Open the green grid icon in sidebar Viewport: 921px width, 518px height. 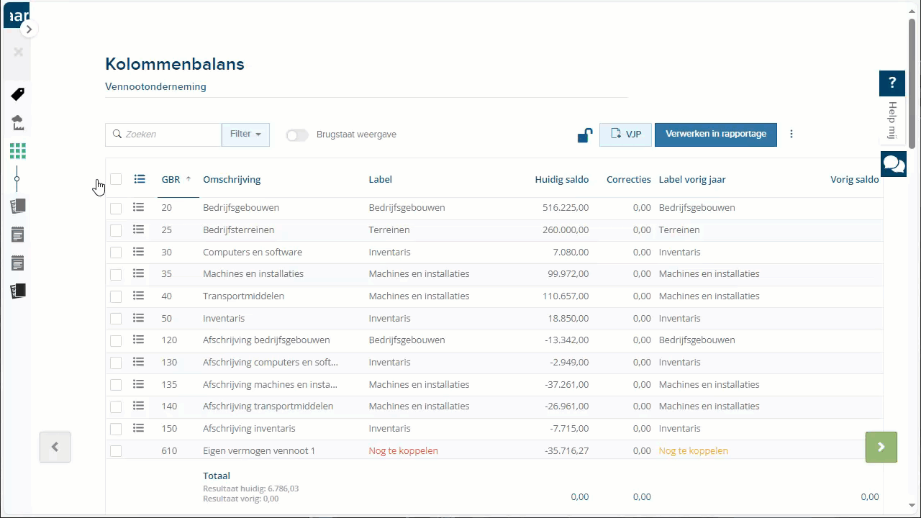pyautogui.click(x=18, y=151)
